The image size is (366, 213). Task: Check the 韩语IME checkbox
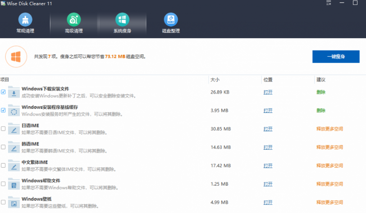[x=3, y=147]
